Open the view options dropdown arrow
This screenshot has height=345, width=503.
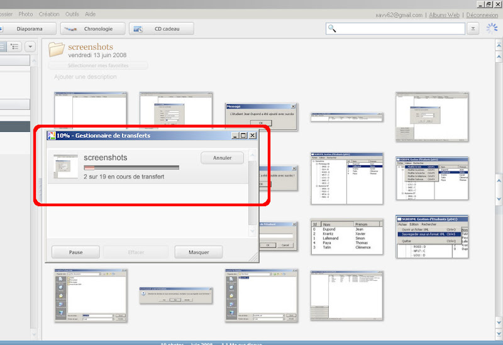30,47
